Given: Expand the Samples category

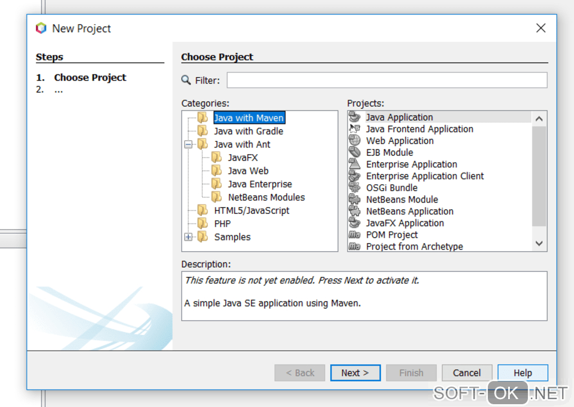Looking at the screenshot, I should pos(189,237).
